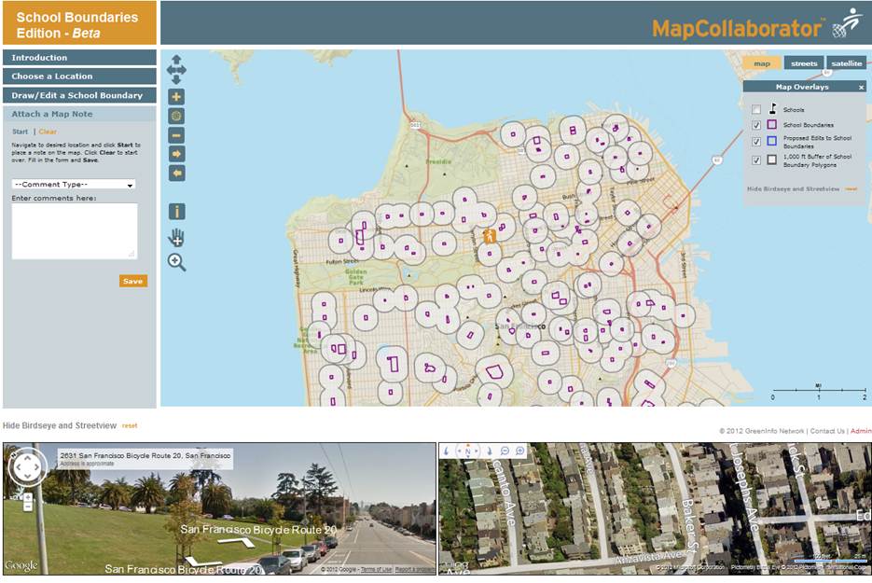Enable the Schools overlay checkbox
This screenshot has width=872, height=583.
pos(756,109)
